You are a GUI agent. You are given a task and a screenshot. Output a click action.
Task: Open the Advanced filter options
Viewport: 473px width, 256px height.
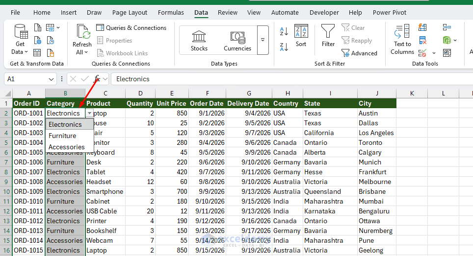[359, 53]
